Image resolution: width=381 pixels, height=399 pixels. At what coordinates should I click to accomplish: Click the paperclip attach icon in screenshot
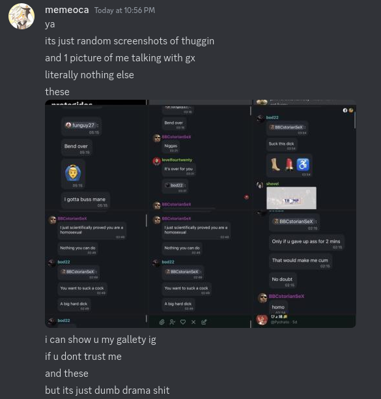[x=162, y=322]
